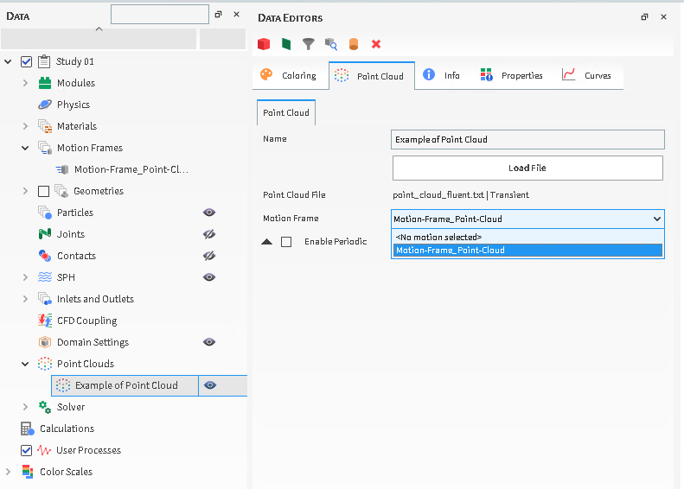This screenshot has height=489, width=684.
Task: Select the CFD Coupling tree item
Action: pyautogui.click(x=86, y=321)
